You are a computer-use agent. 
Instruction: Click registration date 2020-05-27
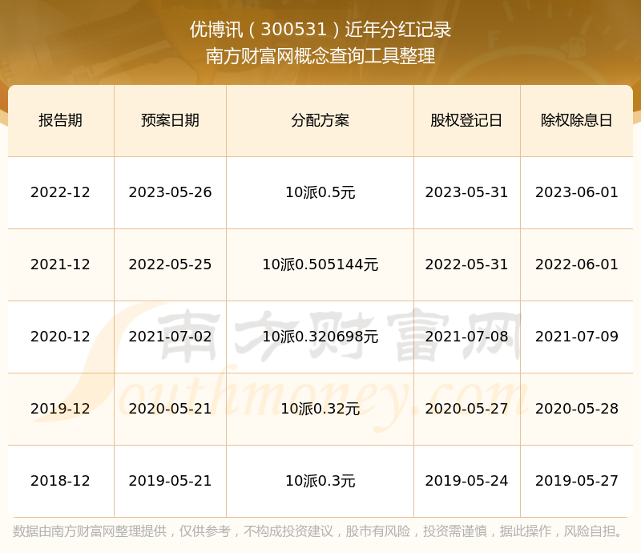(x=466, y=408)
